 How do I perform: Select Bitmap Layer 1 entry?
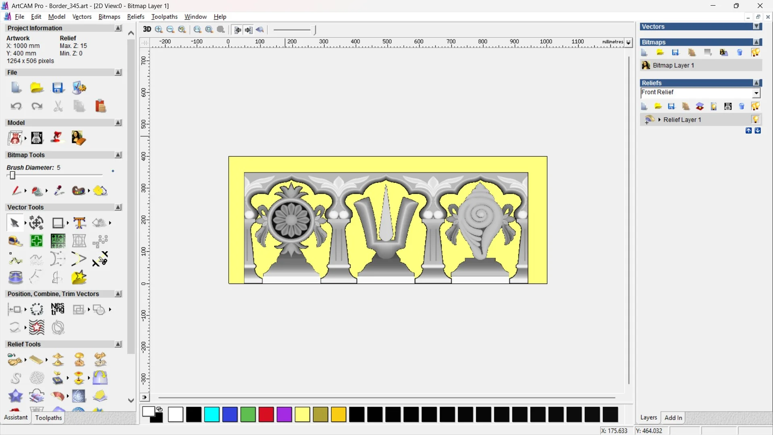(x=673, y=65)
